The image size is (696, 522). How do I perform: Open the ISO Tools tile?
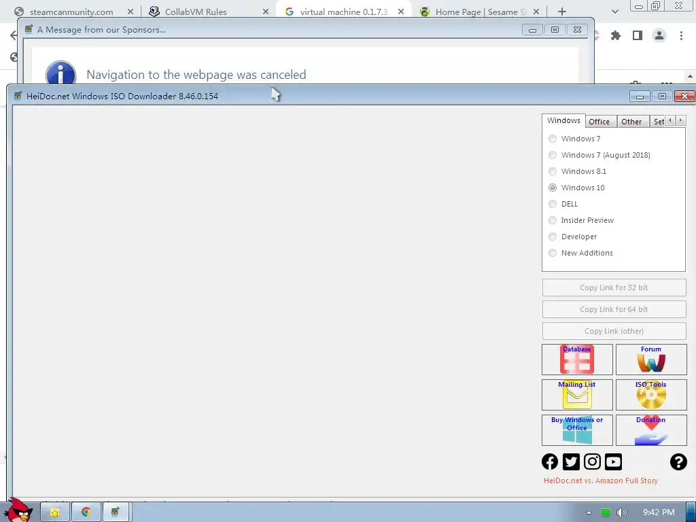click(651, 395)
